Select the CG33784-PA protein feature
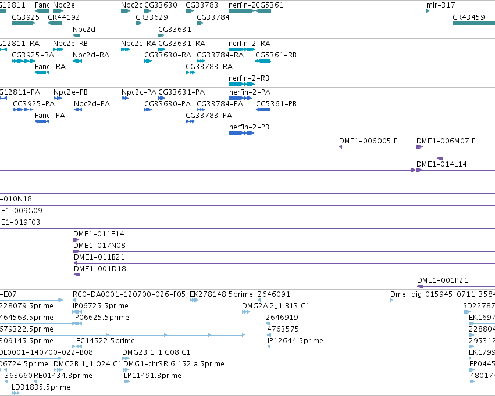The width and height of the screenshot is (495, 396). point(201,110)
